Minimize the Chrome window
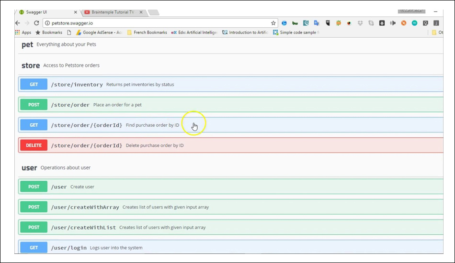This screenshot has width=455, height=263. pos(435,11)
